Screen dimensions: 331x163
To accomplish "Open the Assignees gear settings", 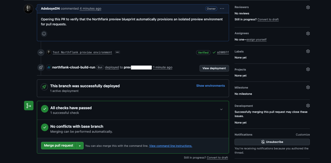I will 308,33.
